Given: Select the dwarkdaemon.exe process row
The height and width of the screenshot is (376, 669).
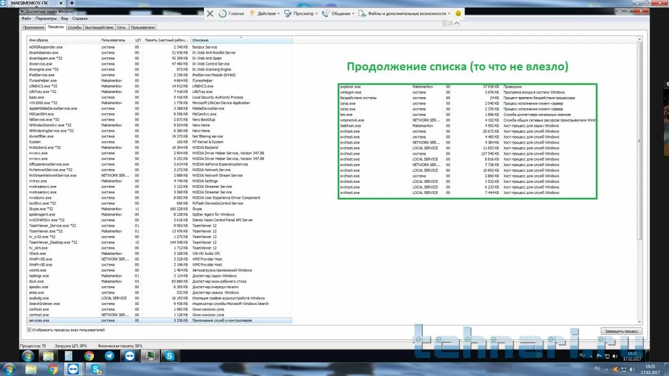Looking at the screenshot, I should click(159, 53).
